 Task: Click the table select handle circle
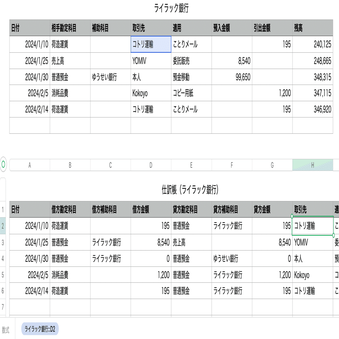pyautogui.click(x=4, y=164)
